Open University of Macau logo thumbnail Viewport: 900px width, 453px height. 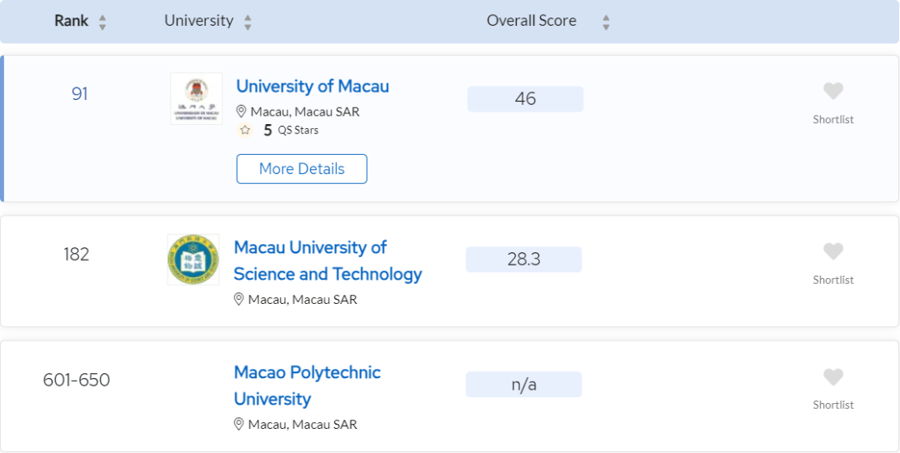tap(197, 98)
